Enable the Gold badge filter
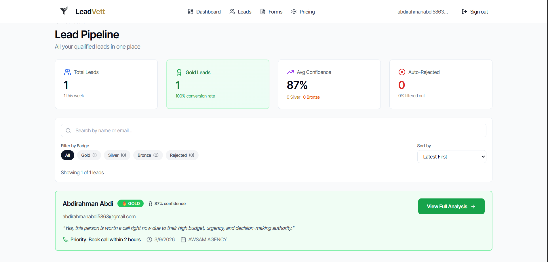Image resolution: width=548 pixels, height=262 pixels. [x=89, y=155]
